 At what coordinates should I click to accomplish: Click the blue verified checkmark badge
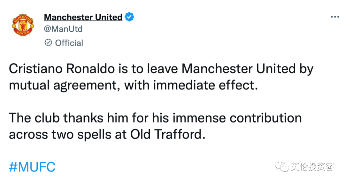click(129, 17)
